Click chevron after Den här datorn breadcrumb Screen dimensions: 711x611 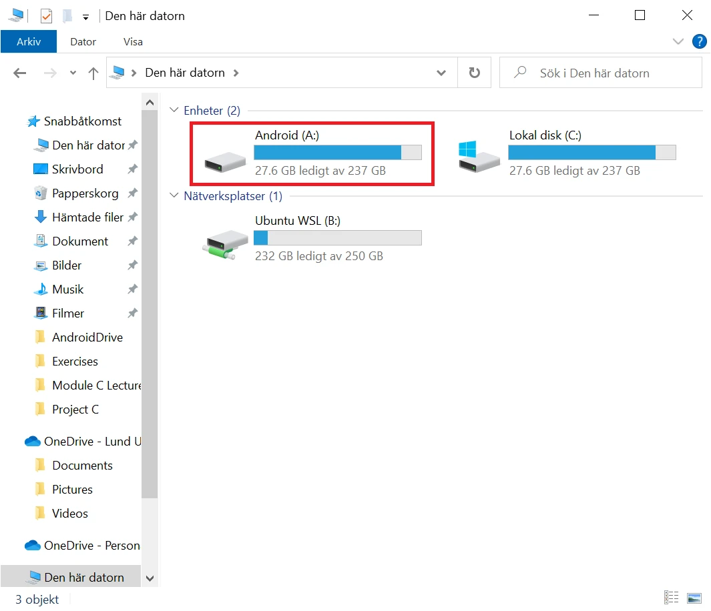[x=236, y=73]
